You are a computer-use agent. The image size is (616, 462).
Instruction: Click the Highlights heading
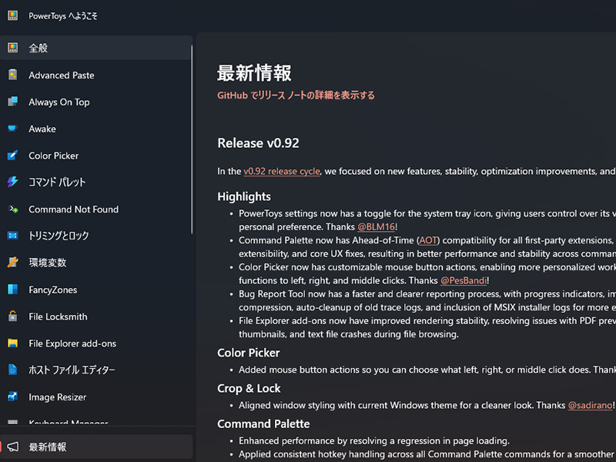point(244,196)
